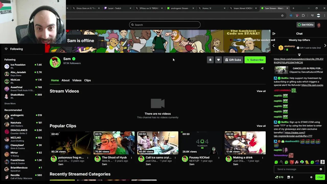Click akatoony top gifter name

point(289,46)
